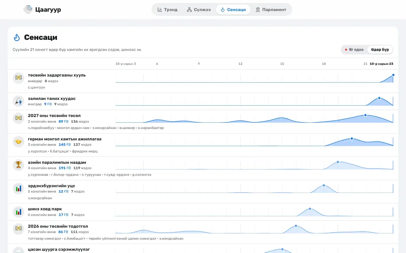
Task: Click money icon for төсвийн задаргааны хууль
Action: pos(18,78)
